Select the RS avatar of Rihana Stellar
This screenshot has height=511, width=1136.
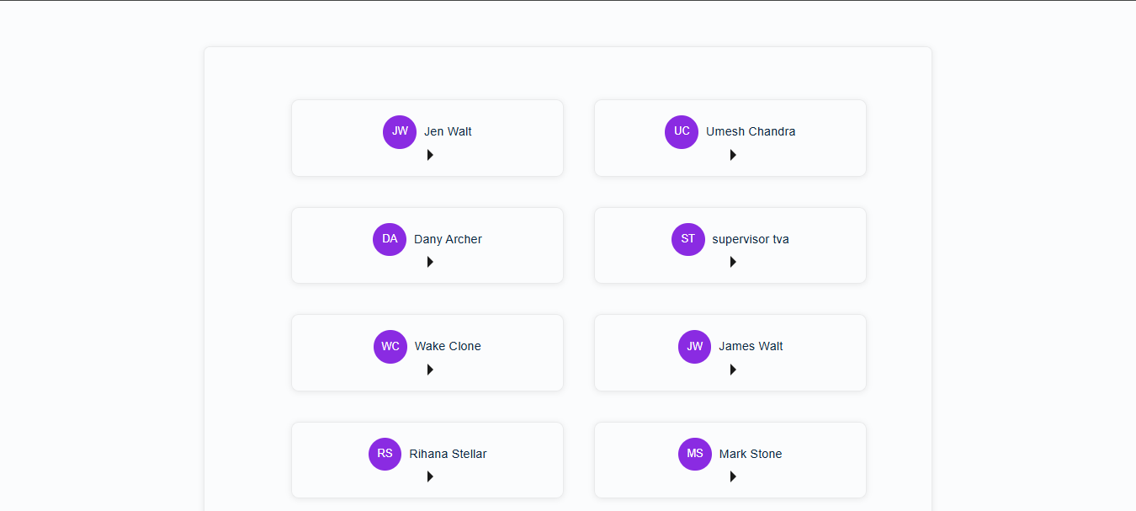click(385, 454)
